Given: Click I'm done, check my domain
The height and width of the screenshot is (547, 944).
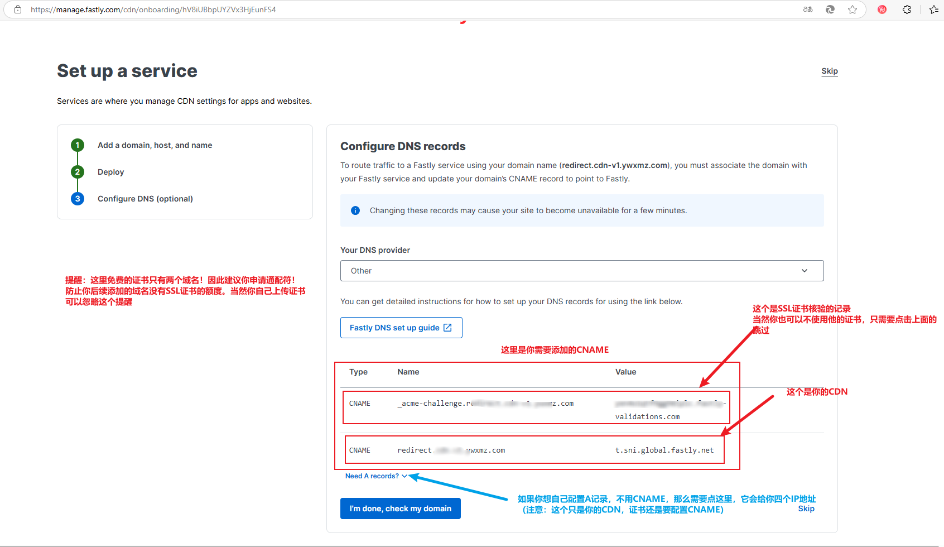Looking at the screenshot, I should pyautogui.click(x=401, y=508).
